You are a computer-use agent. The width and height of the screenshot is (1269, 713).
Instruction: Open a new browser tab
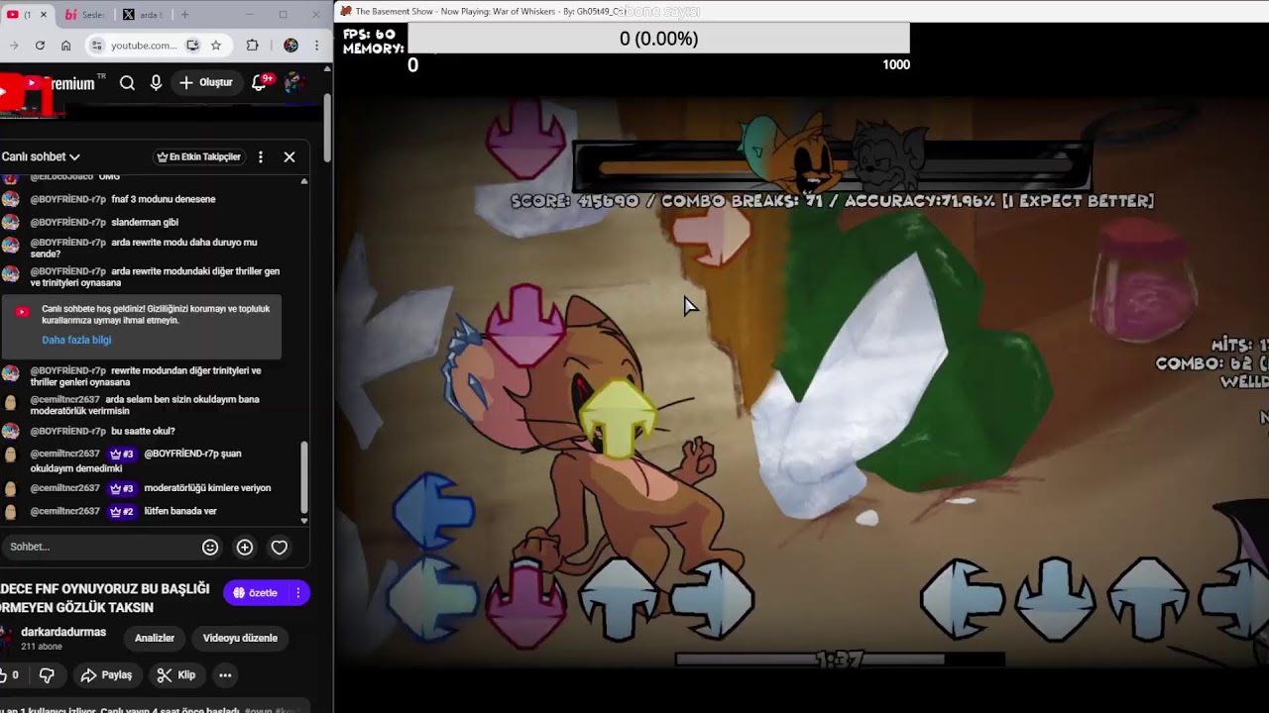pos(184,15)
